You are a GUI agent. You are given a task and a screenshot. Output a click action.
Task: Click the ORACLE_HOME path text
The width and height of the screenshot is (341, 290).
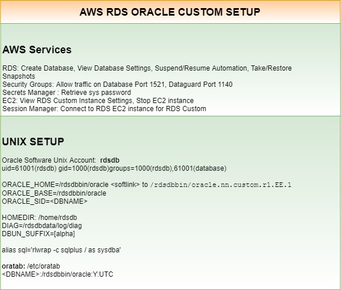pyautogui.click(x=55, y=185)
